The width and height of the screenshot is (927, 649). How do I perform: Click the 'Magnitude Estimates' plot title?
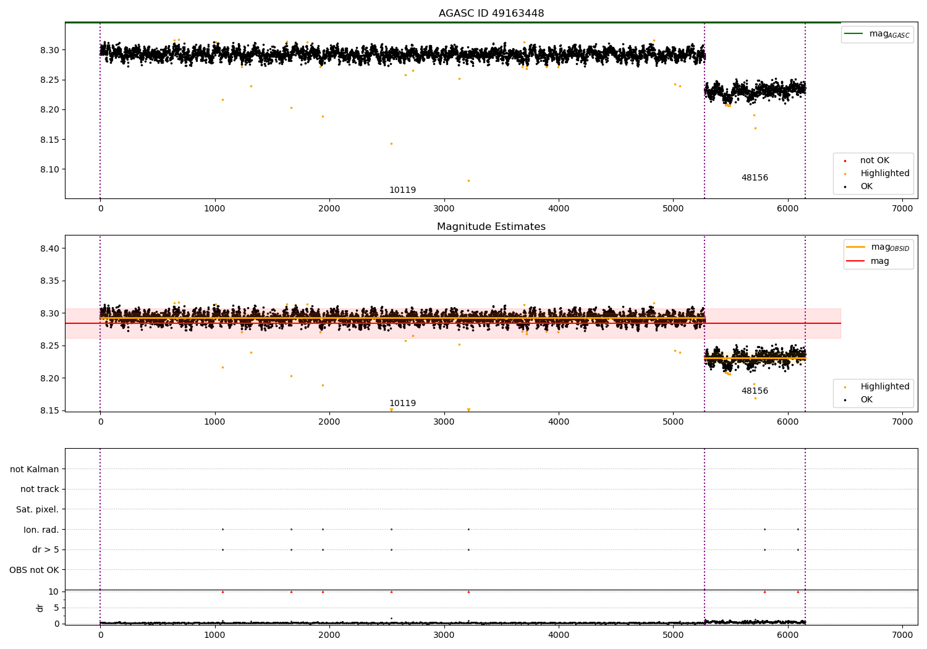click(491, 227)
